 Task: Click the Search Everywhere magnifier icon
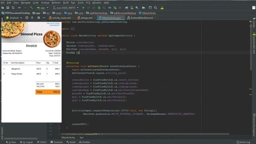click(156, 8)
